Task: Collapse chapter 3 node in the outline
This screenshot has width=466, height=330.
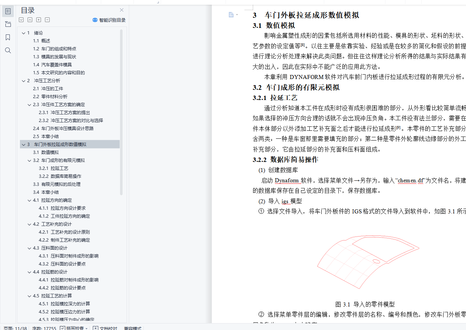Action: (x=24, y=145)
